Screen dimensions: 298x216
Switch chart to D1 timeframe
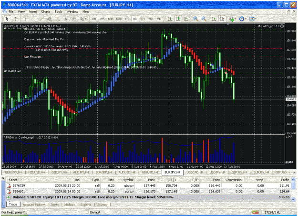tap(143, 19)
